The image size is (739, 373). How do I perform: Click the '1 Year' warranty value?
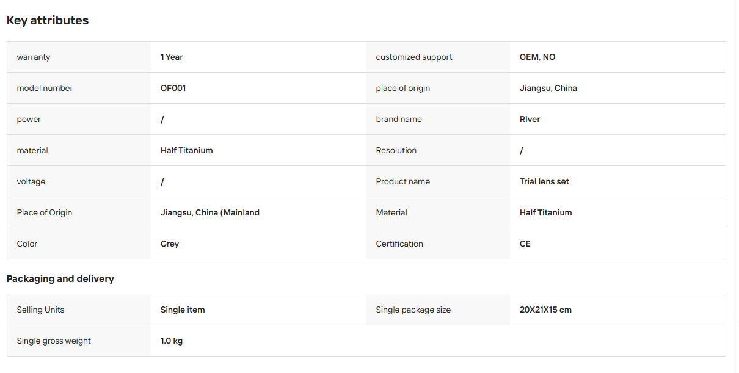click(x=172, y=57)
